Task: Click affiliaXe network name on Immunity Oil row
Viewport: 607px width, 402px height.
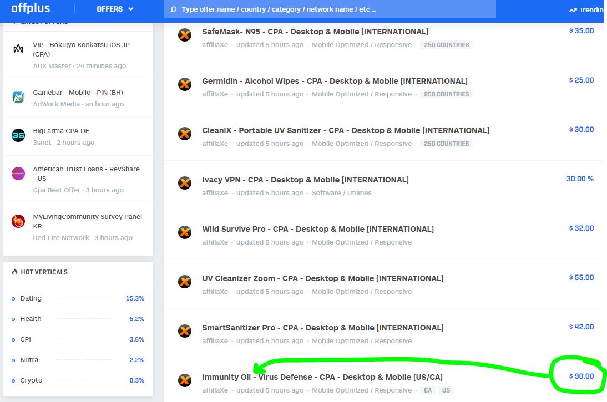Action: 215,390
